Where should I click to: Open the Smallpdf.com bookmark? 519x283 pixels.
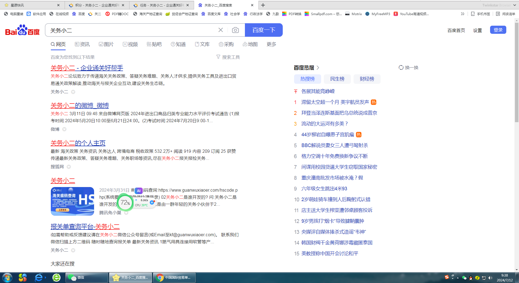[x=323, y=14]
